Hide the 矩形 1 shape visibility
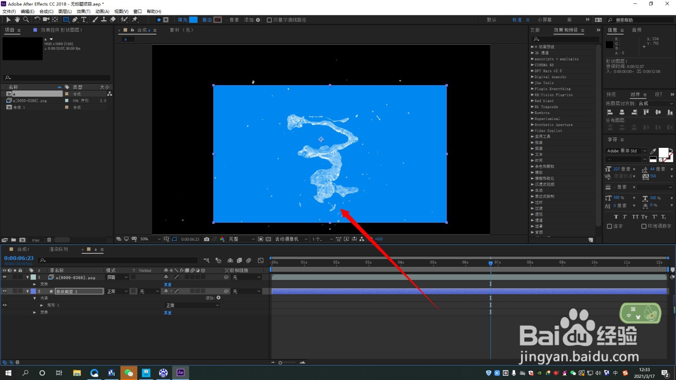Image resolution: width=676 pixels, height=380 pixels. point(5,305)
